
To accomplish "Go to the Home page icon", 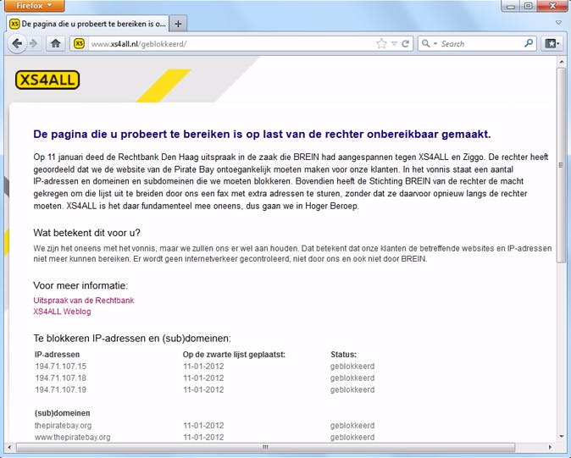I will (55, 44).
